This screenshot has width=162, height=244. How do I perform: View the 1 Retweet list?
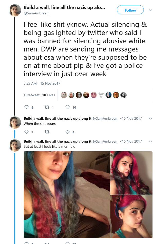coord(32,95)
